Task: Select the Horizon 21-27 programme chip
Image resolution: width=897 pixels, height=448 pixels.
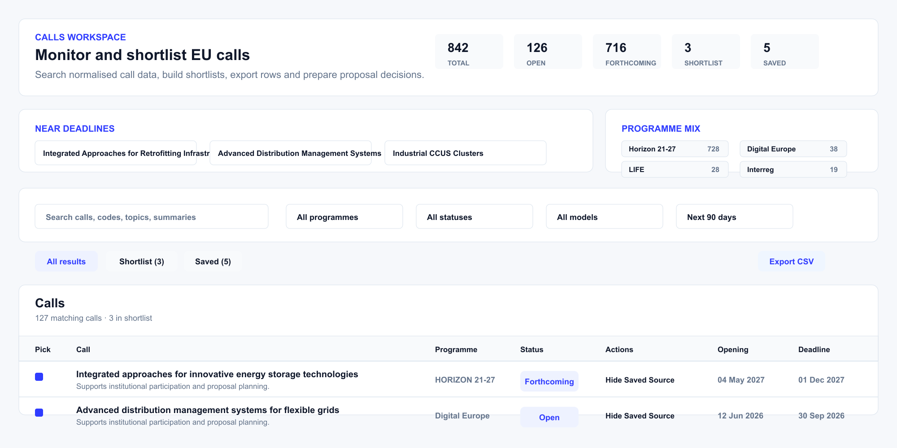Action: 675,149
